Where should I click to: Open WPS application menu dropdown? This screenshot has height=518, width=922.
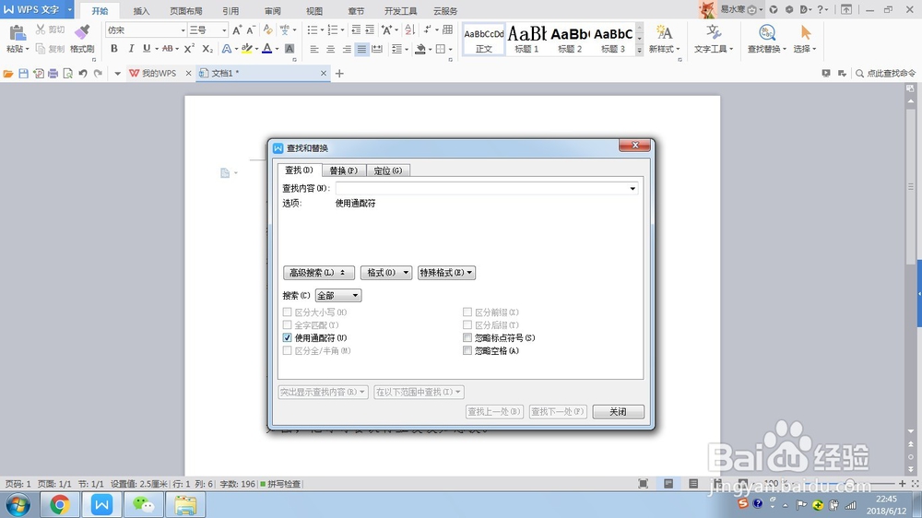point(69,10)
